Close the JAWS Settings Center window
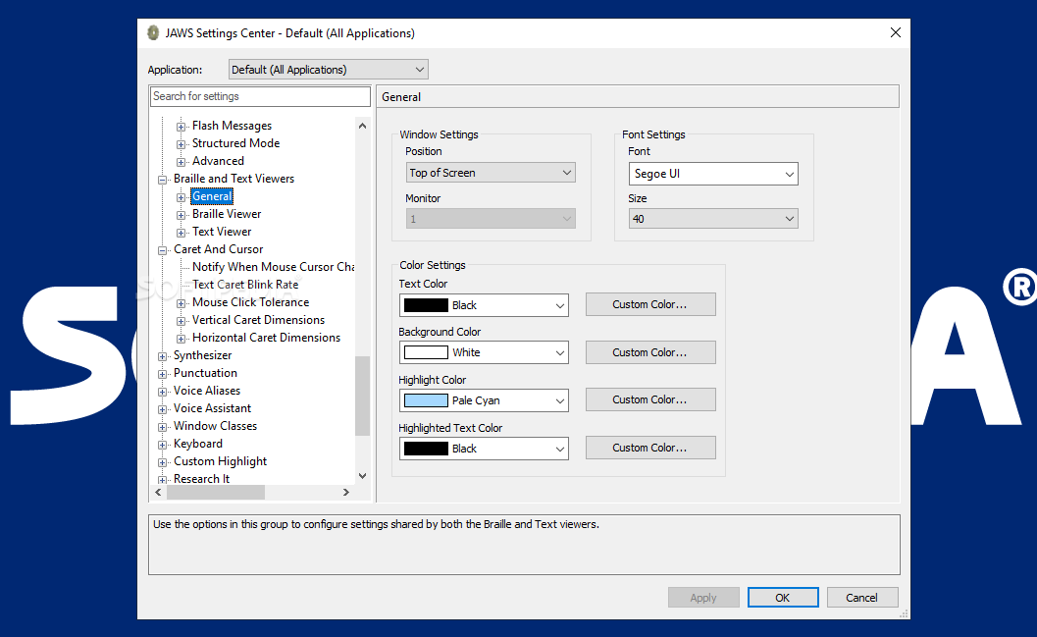The width and height of the screenshot is (1037, 637). pyautogui.click(x=896, y=32)
